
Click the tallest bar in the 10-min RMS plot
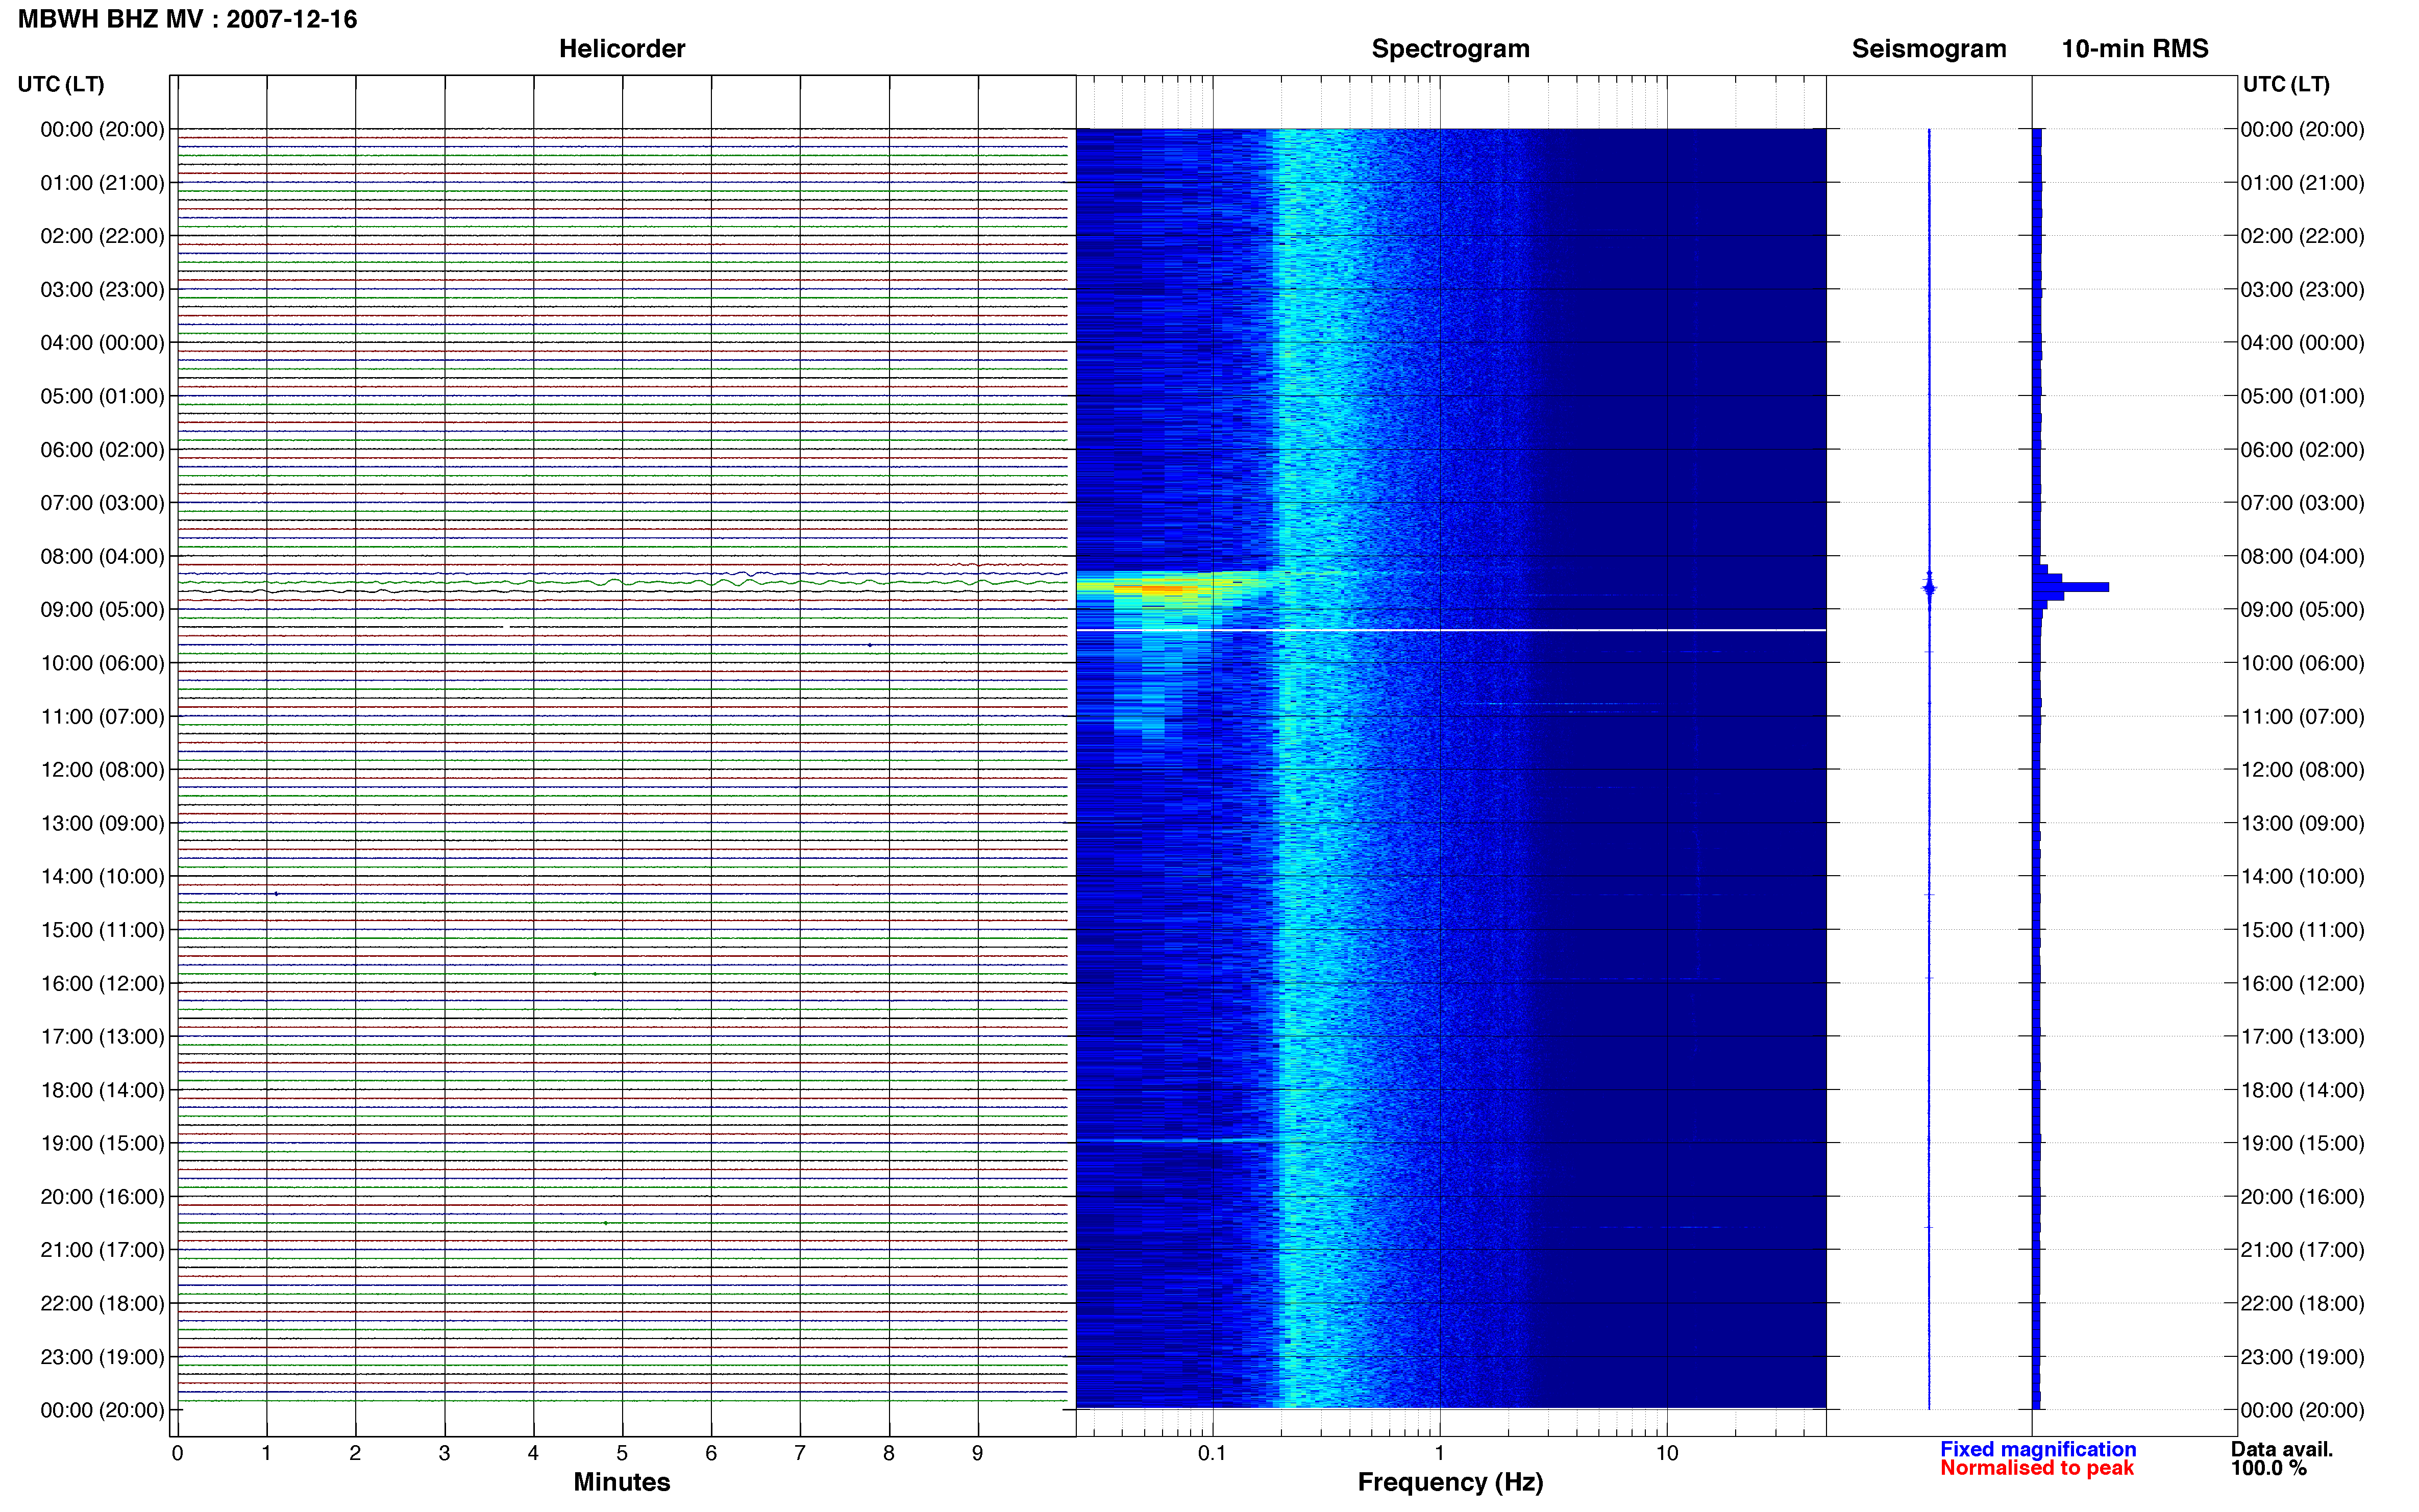click(x=2071, y=587)
